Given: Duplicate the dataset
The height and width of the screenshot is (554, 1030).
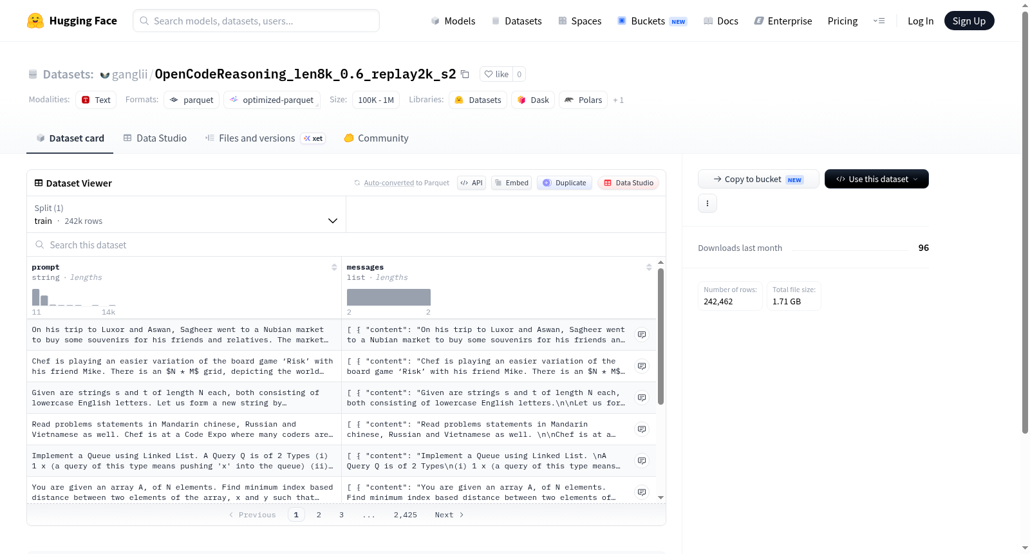Looking at the screenshot, I should pos(565,183).
